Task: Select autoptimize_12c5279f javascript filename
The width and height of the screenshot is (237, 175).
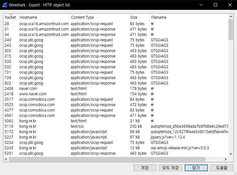Action: [x=189, y=132]
